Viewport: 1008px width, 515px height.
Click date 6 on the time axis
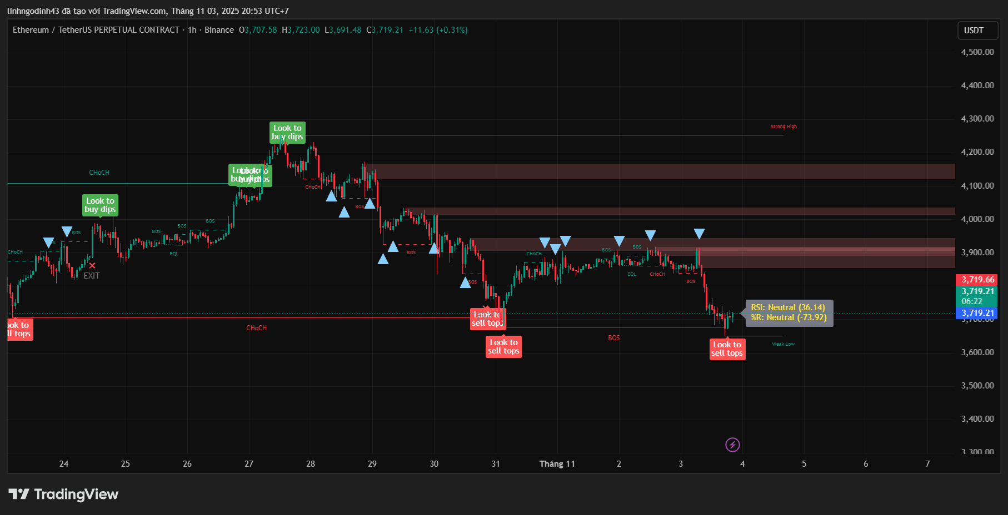click(x=866, y=464)
